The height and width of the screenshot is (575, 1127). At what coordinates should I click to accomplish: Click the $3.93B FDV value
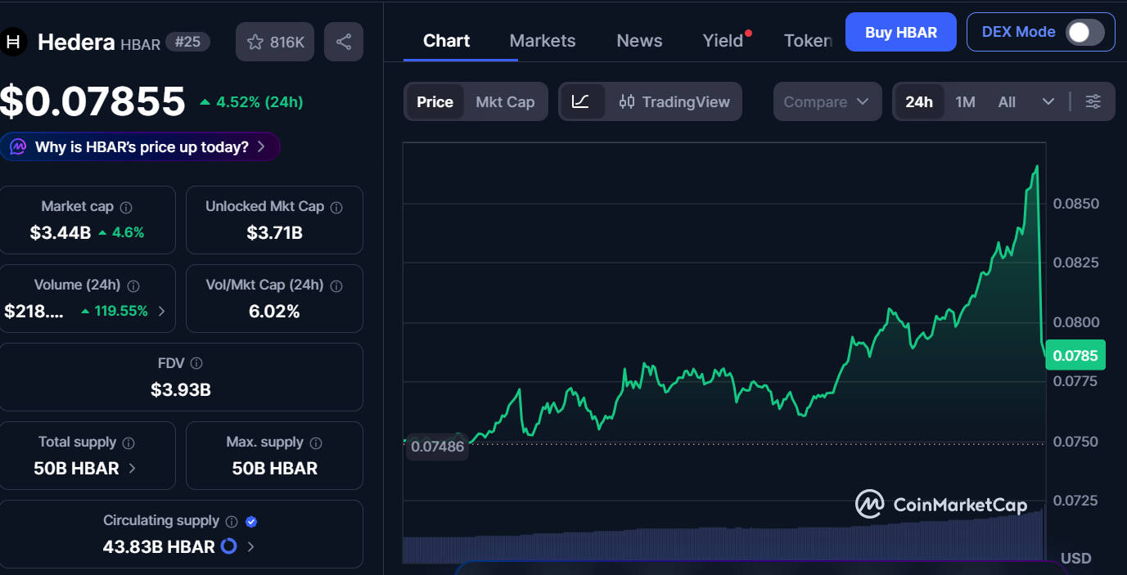(181, 389)
